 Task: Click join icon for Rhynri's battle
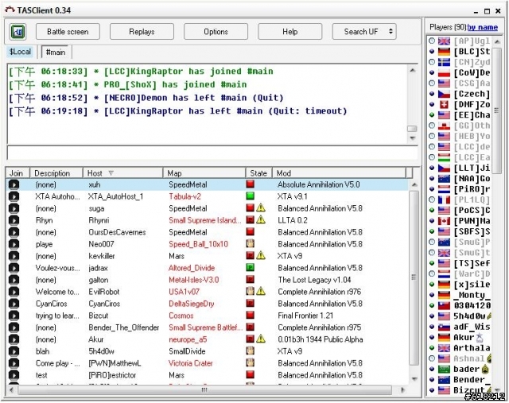click(14, 220)
